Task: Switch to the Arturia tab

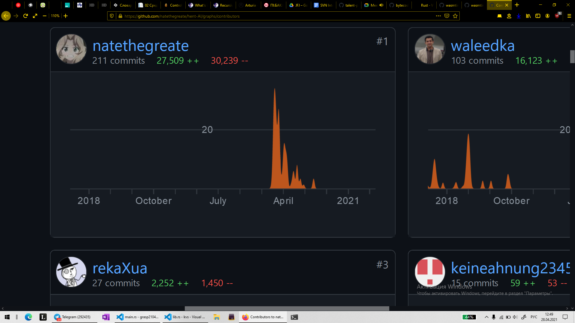Action: pos(248,5)
